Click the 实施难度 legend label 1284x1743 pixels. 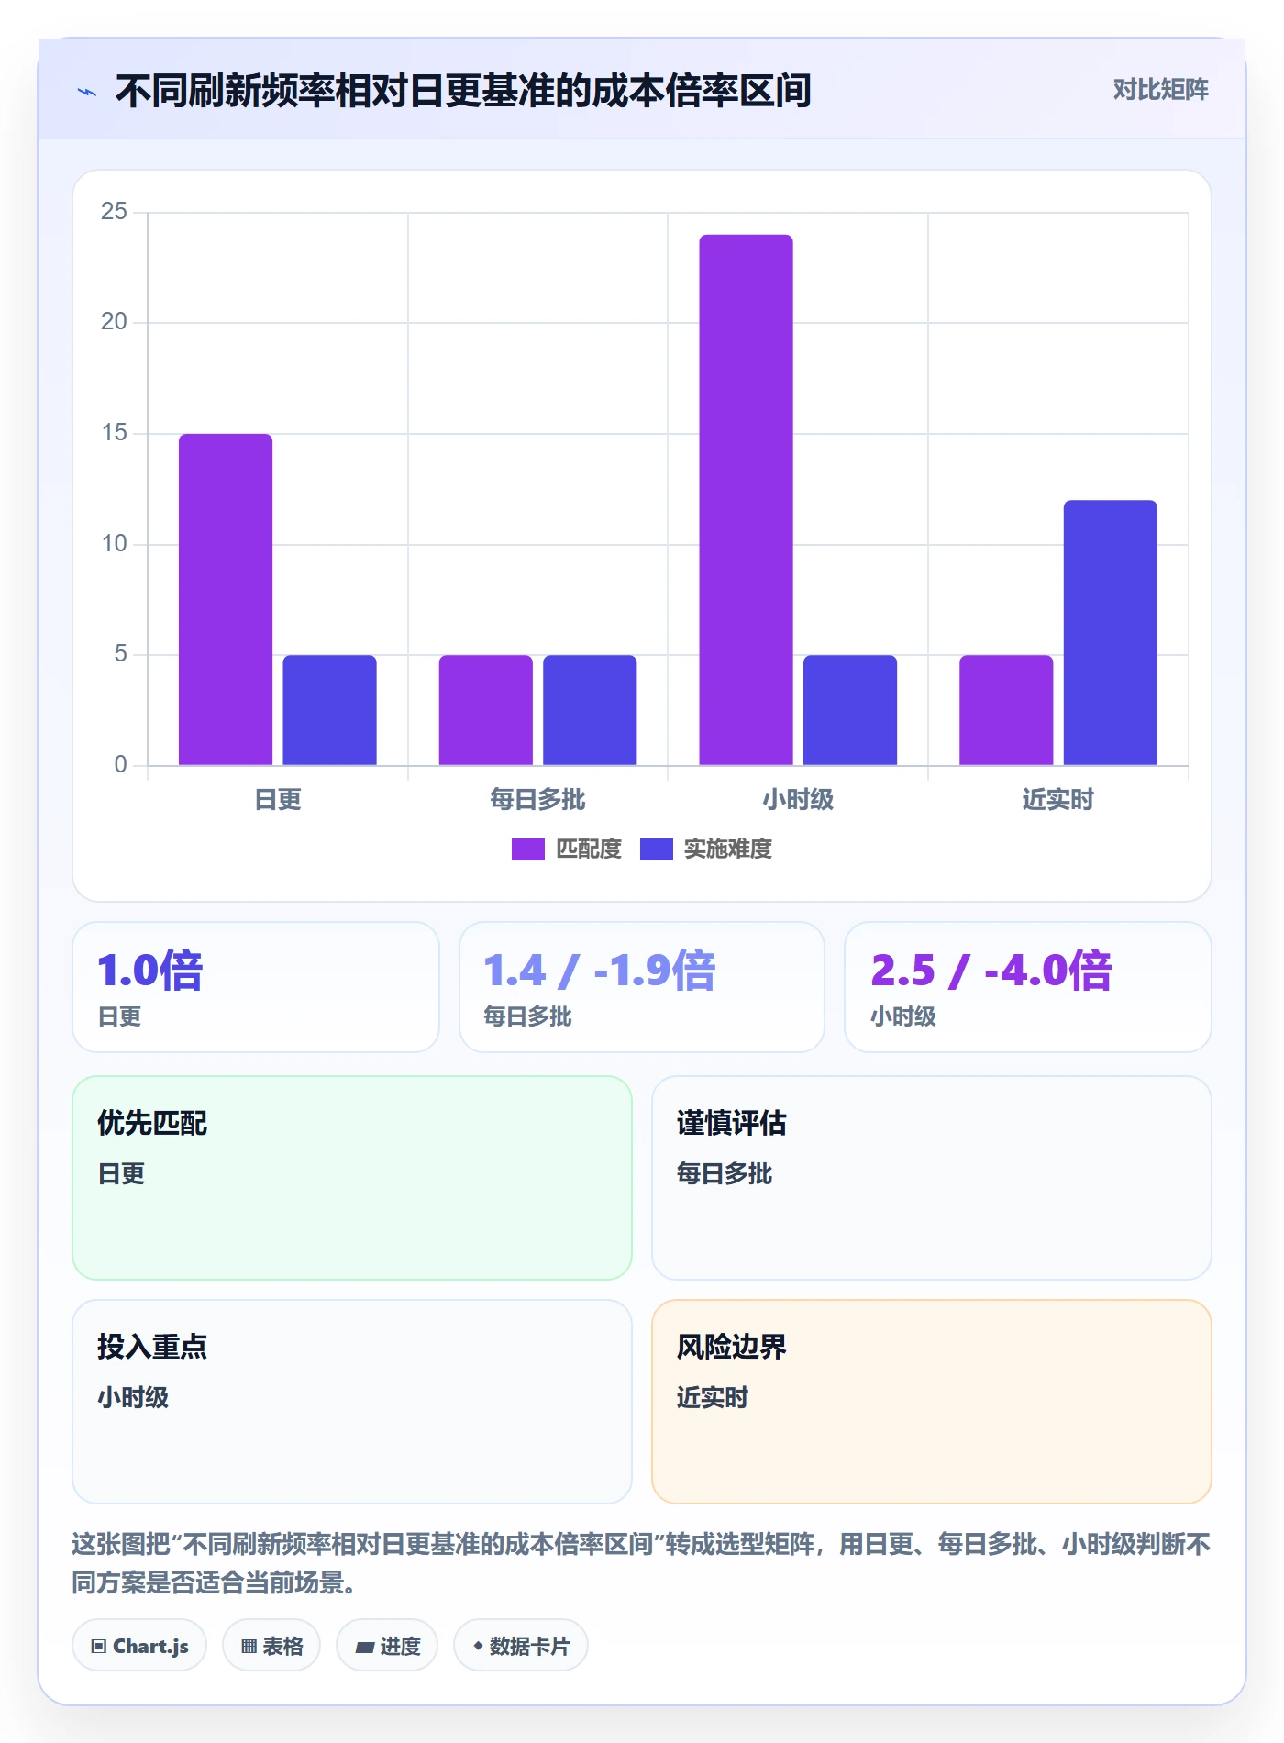point(728,849)
